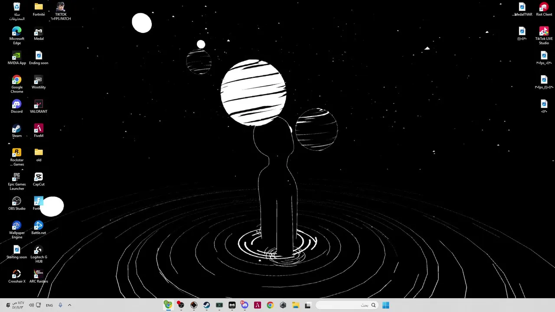
Task: Open the network tray icon
Action: point(39,305)
